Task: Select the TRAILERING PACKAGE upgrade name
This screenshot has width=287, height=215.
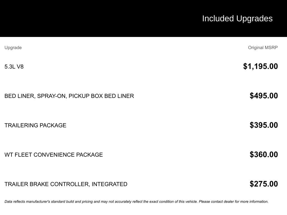Action: click(x=35, y=125)
